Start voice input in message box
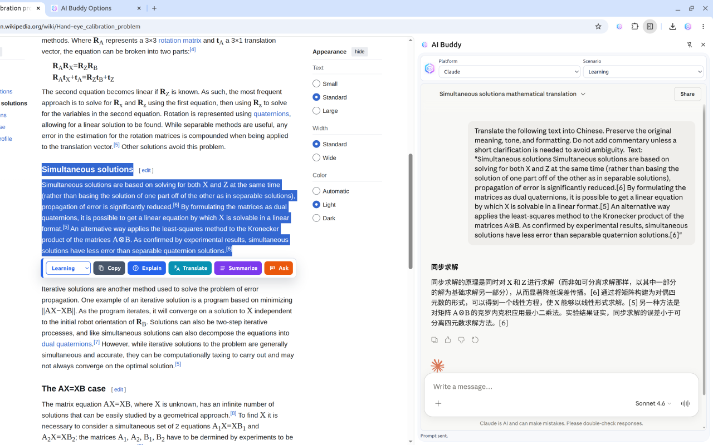This screenshot has width=713, height=445. [x=685, y=403]
